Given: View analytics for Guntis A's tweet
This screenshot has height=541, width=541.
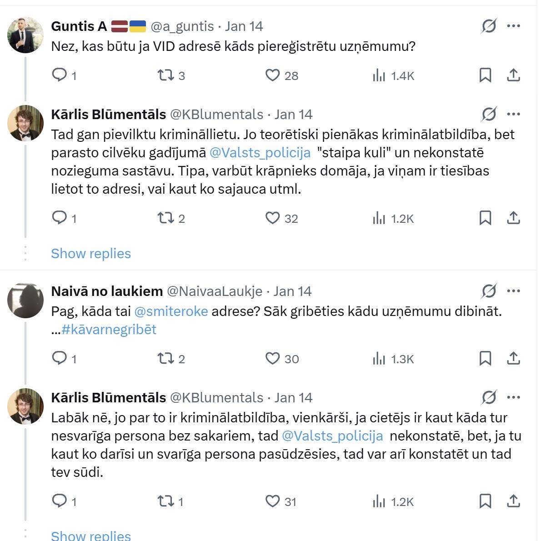Looking at the screenshot, I should pyautogui.click(x=379, y=75).
